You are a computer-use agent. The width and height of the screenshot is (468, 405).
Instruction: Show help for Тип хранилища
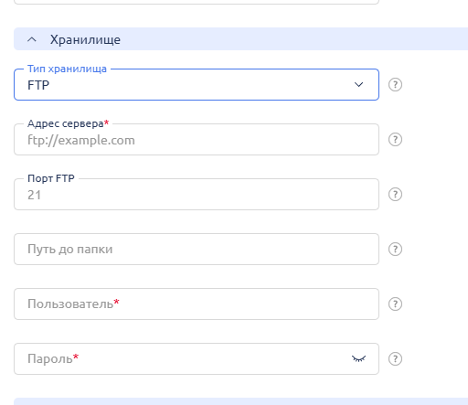[x=395, y=84]
